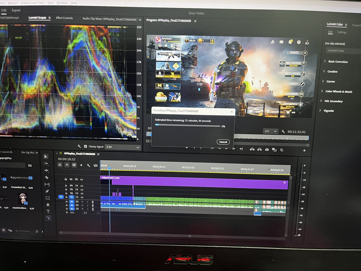Switch to the Audio Clip Mixer tab
This screenshot has width=361, height=271.
pos(109,19)
